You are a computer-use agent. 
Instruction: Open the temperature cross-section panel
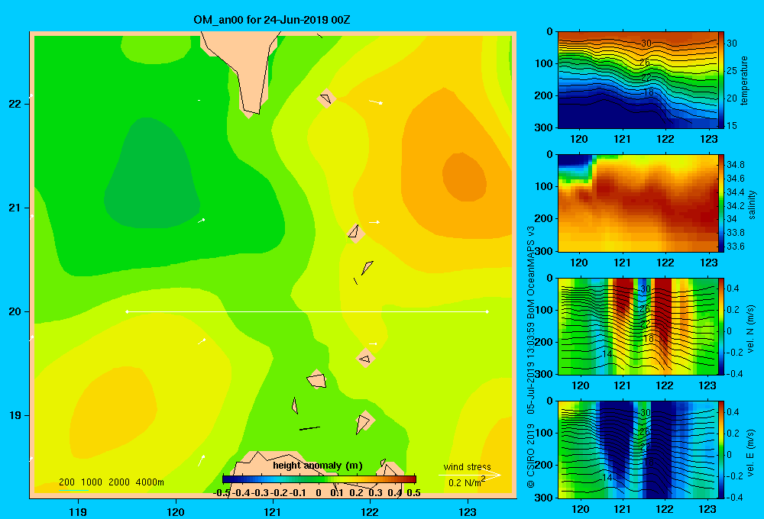click(x=637, y=80)
